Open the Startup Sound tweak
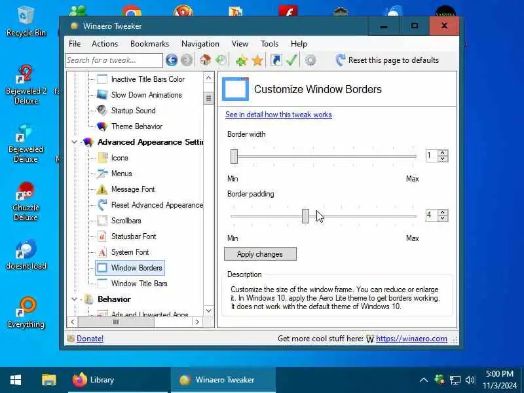 coord(133,111)
